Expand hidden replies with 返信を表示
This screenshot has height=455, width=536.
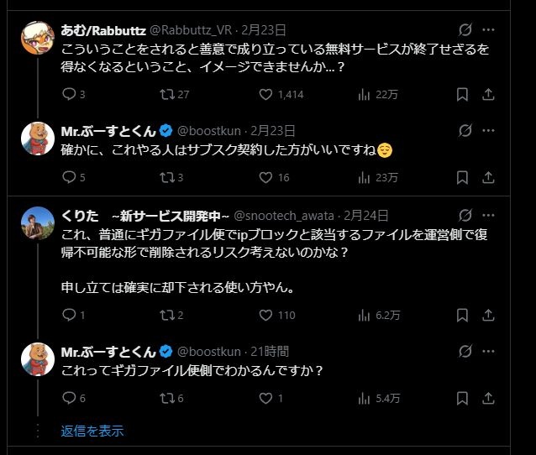(92, 431)
